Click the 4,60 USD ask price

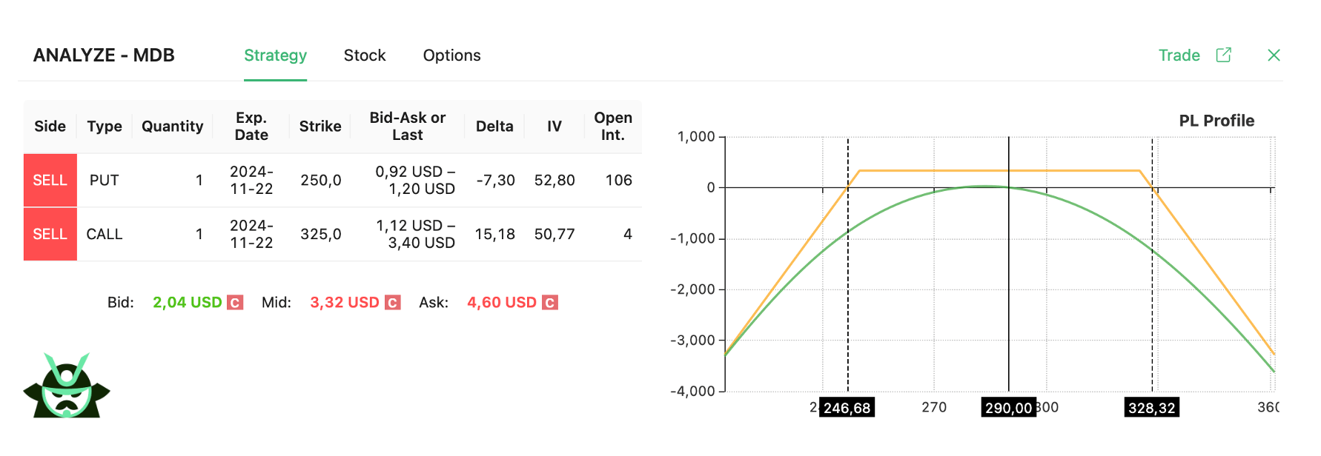click(x=501, y=303)
